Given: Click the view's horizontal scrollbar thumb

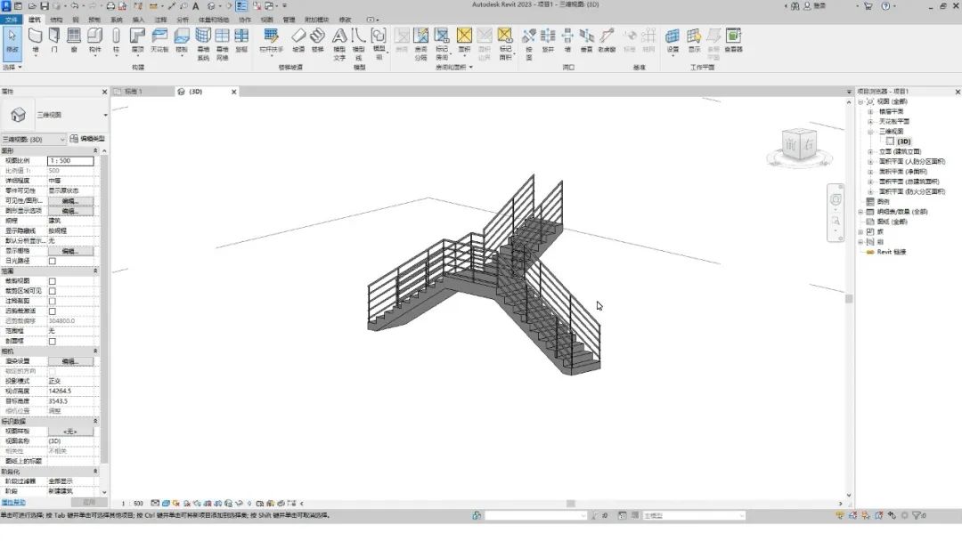Looking at the screenshot, I should click(x=570, y=504).
